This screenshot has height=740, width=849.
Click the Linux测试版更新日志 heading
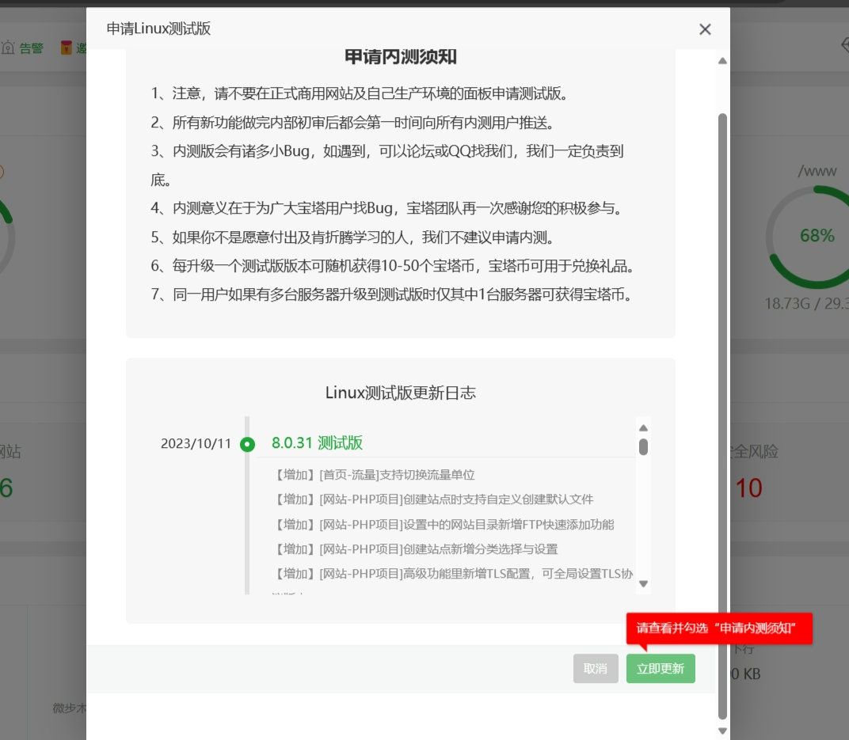(400, 393)
